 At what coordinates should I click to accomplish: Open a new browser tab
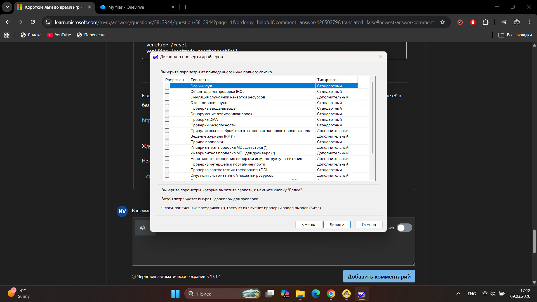pyautogui.click(x=185, y=7)
